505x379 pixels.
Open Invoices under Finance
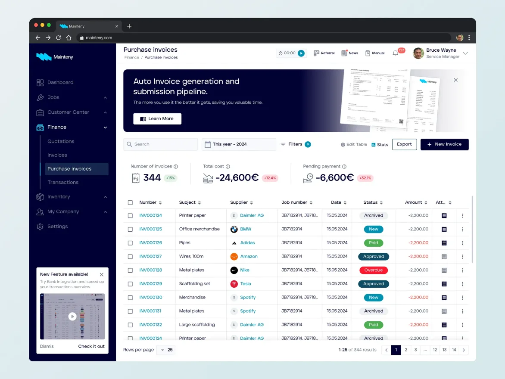tap(57, 155)
